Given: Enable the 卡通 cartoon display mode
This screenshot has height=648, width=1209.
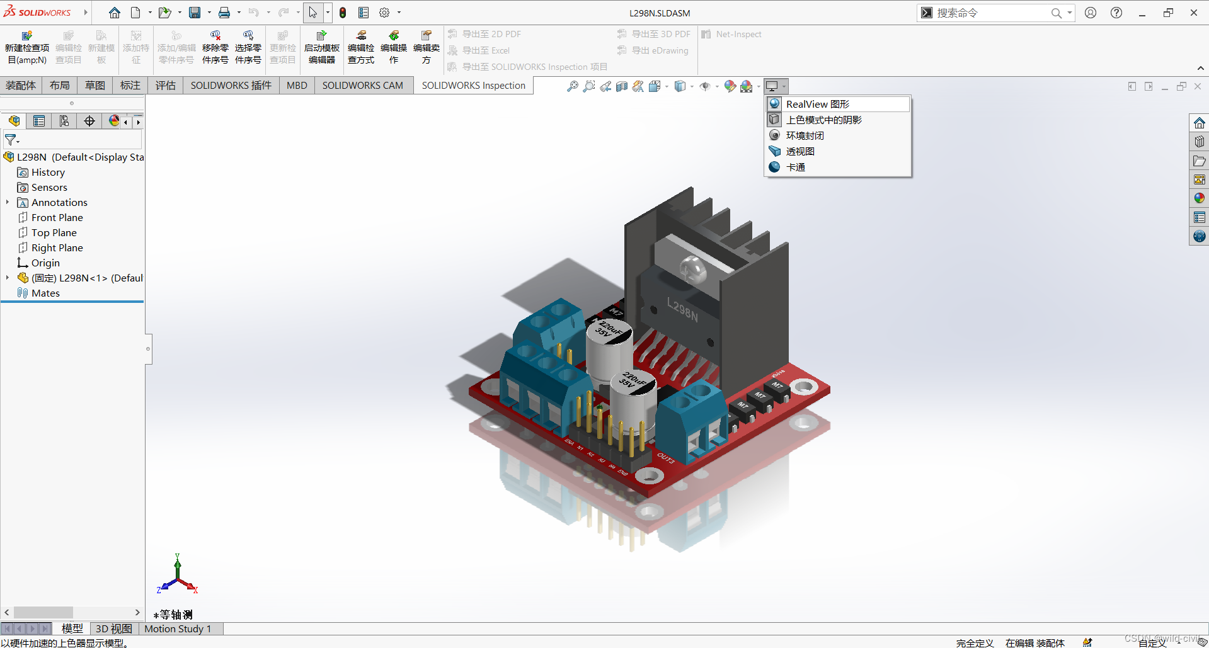Looking at the screenshot, I should (x=795, y=167).
